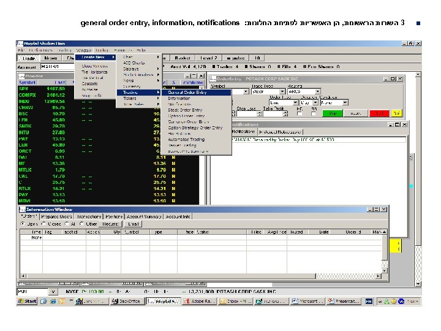Click the Information Window title icon
Image resolution: width=441 pixels, height=331 pixels.
(x=22, y=210)
